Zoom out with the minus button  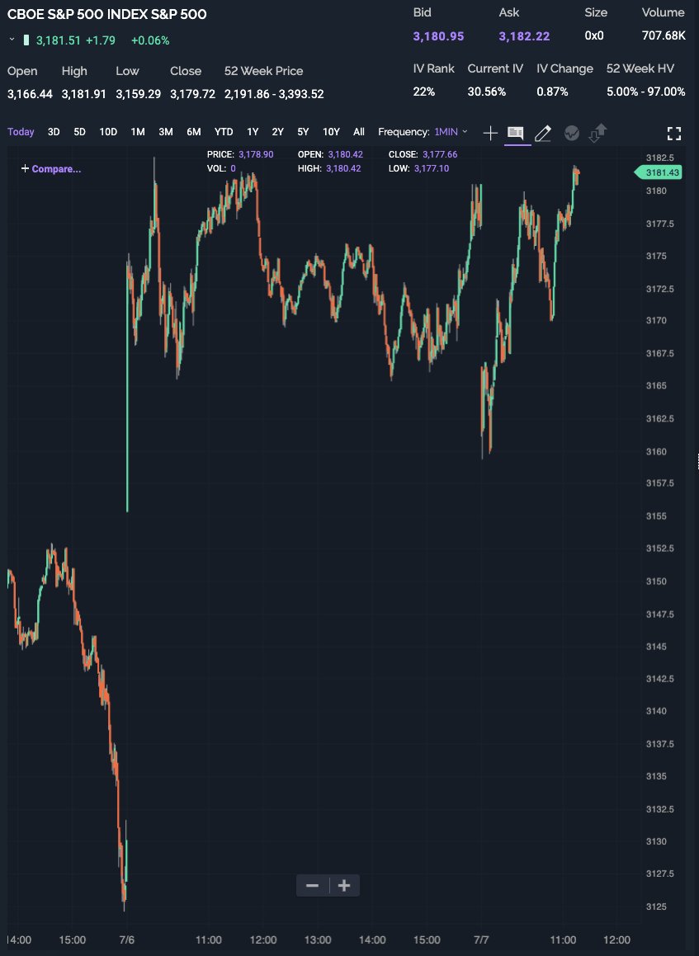point(312,885)
